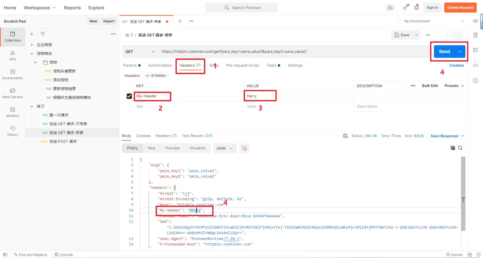Open Mock Servers in sidebar
The width and height of the screenshot is (483, 258).
(x=13, y=93)
